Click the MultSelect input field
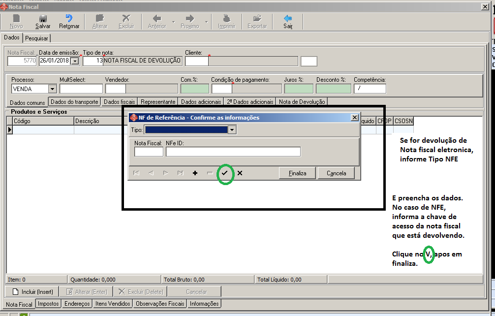Image resolution: width=495 pixels, height=316 pixels. click(81, 89)
